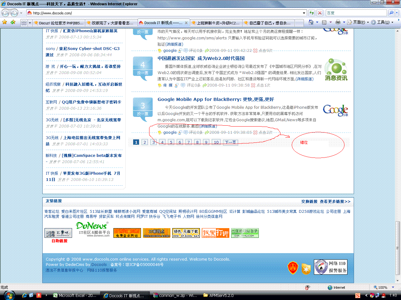Viewport: 401px width, 300px height.
Task: Open Quick Tabs grid view icon
Action: pos(24,23)
